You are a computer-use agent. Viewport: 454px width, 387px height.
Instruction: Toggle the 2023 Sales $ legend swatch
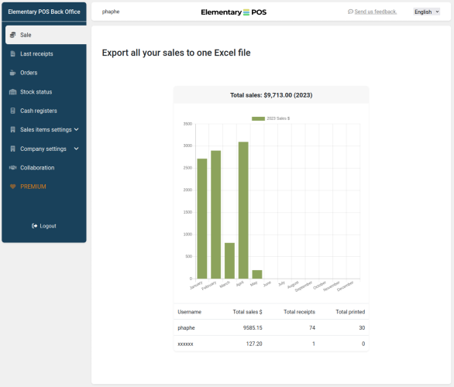point(258,118)
